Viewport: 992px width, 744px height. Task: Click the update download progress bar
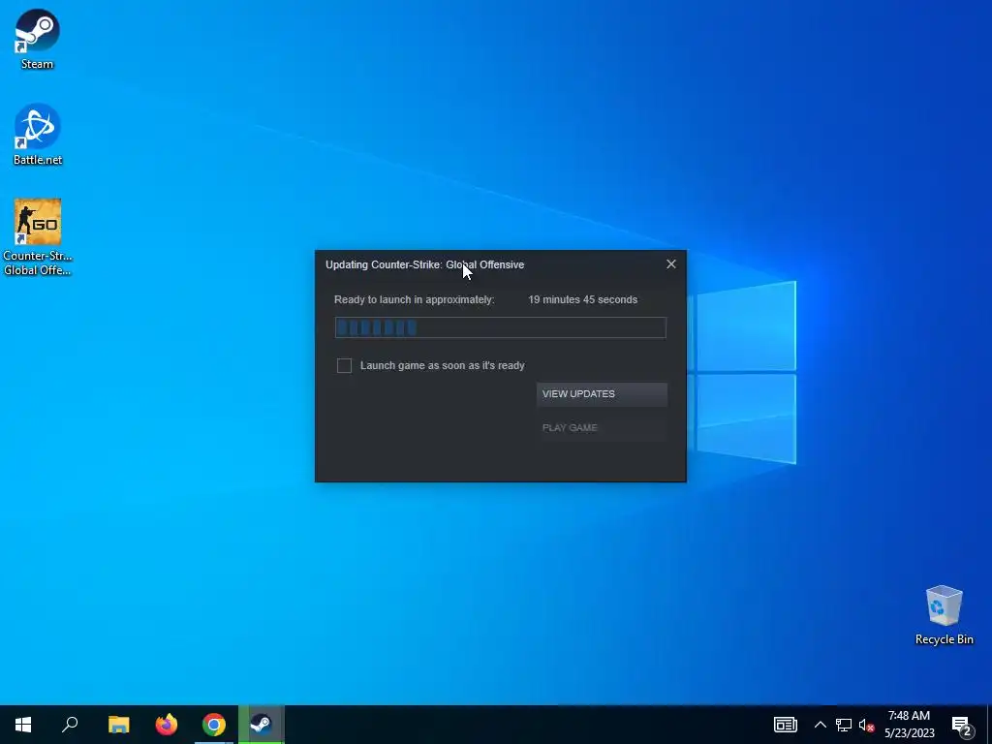point(501,327)
